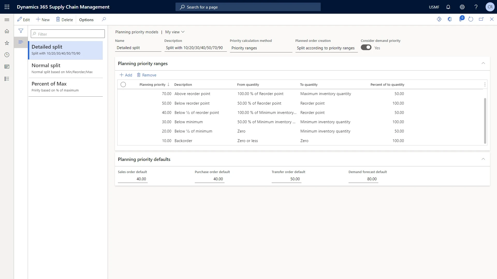The height and width of the screenshot is (279, 497).
Task: Open the grid more options menu
Action: (485, 84)
